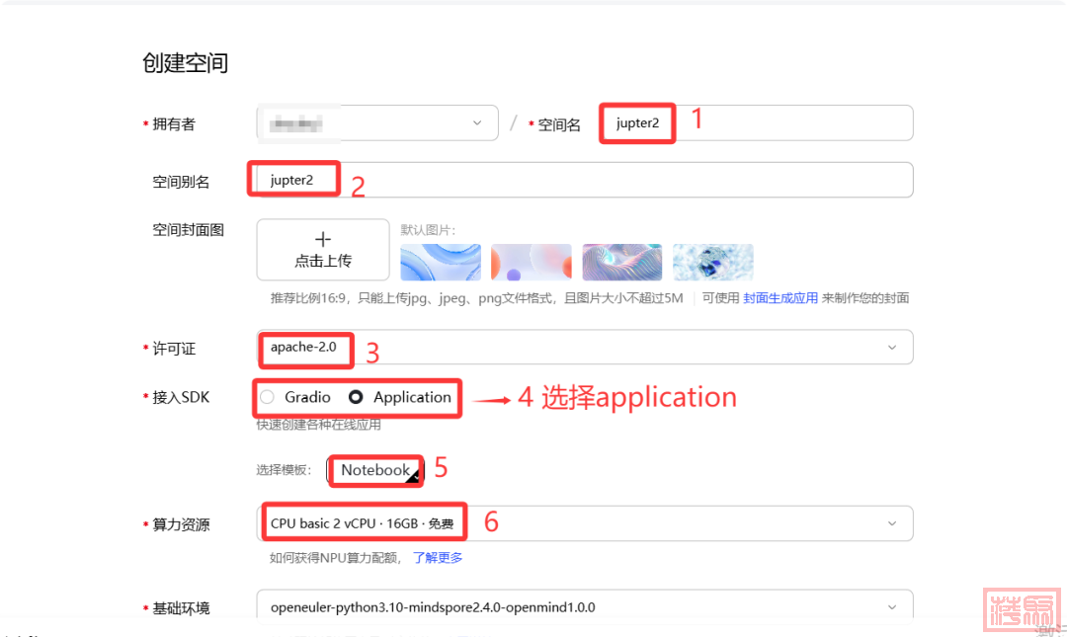1067x637 pixels.
Task: Select the blue swirl default cover image
Action: (x=440, y=263)
